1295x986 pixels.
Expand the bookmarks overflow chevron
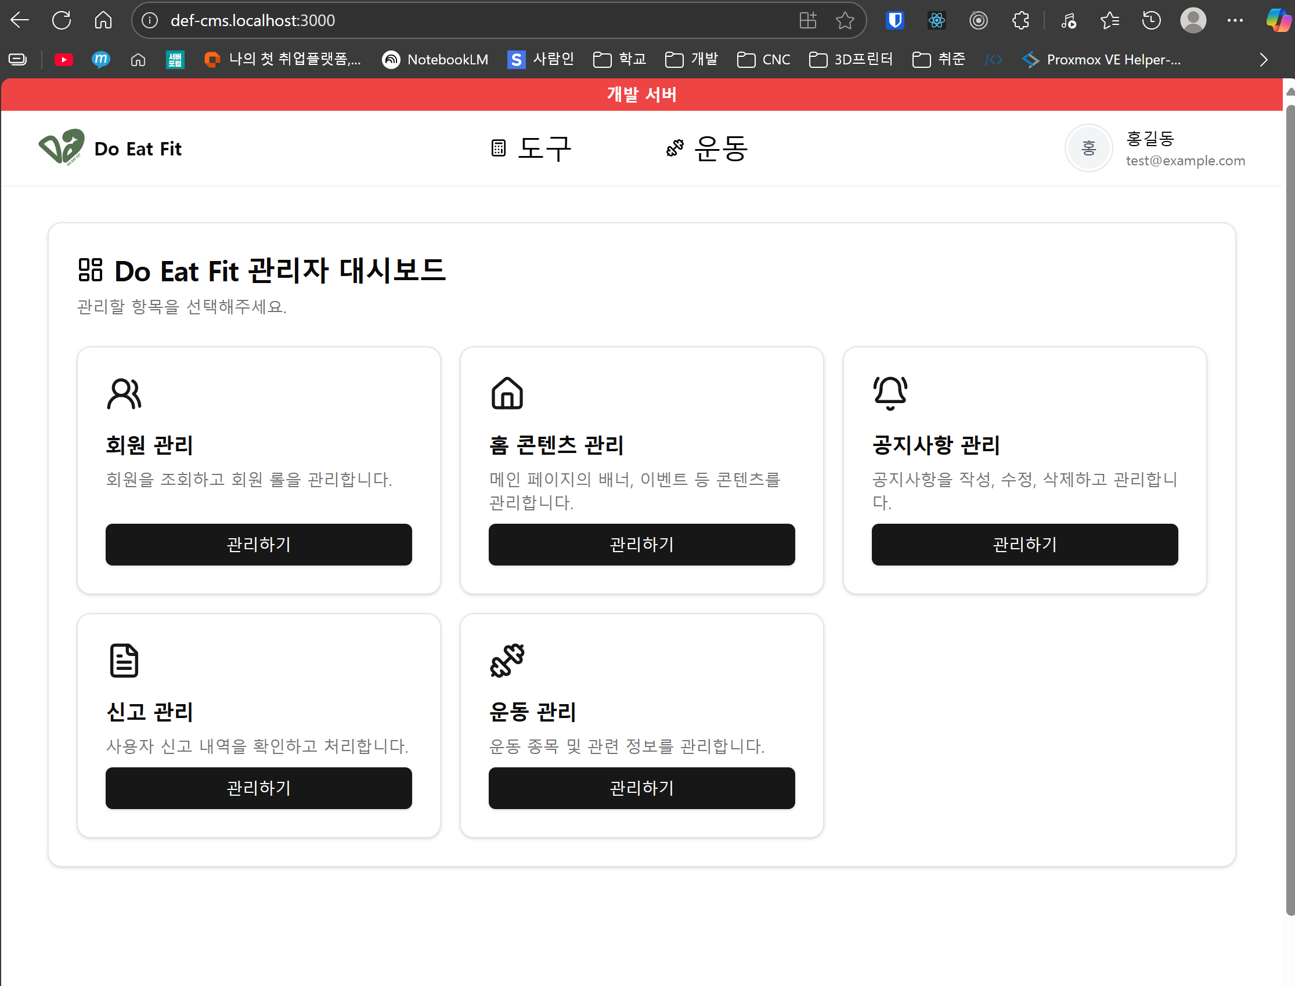coord(1263,59)
